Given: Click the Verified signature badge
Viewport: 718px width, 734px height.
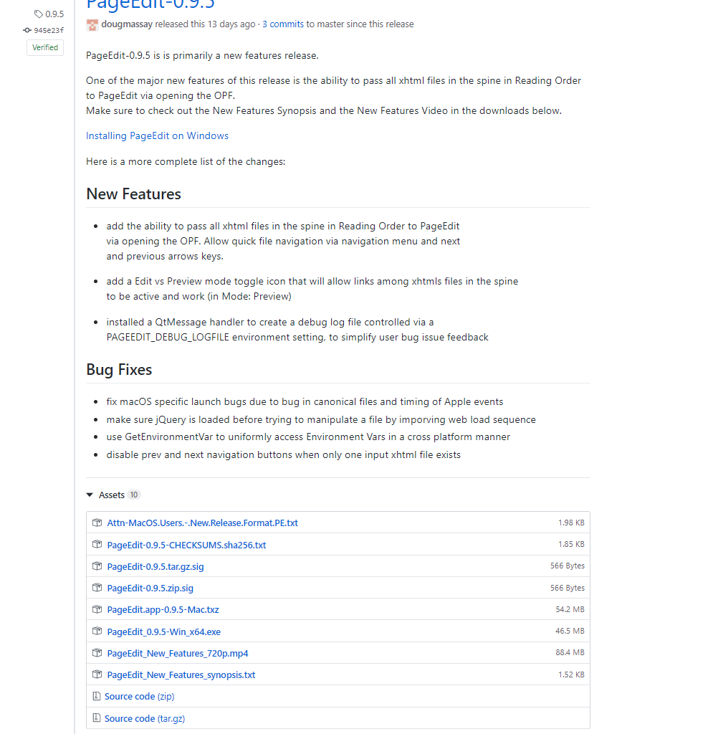Looking at the screenshot, I should tap(45, 48).
